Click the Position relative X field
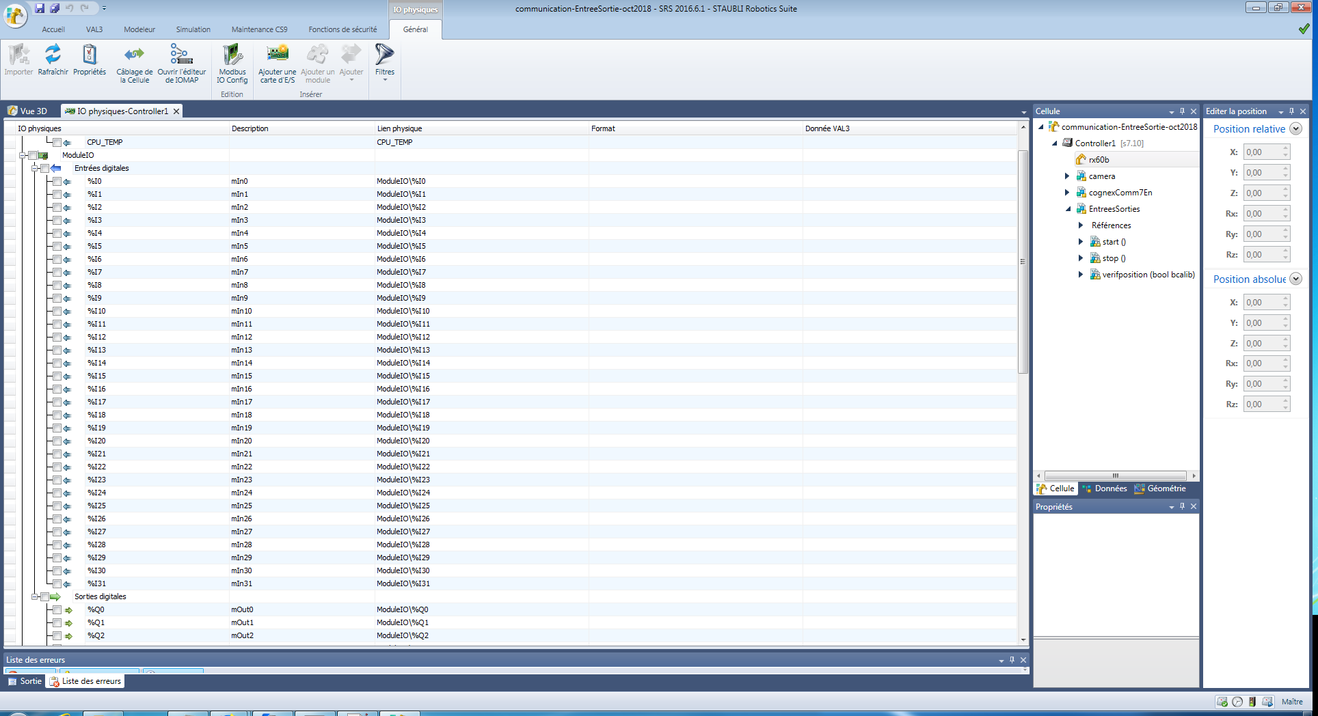Viewport: 1318px width, 716px height. [1262, 152]
